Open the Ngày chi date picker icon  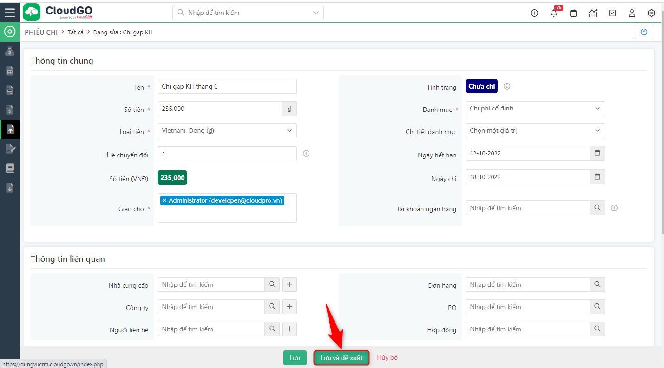pyautogui.click(x=597, y=177)
